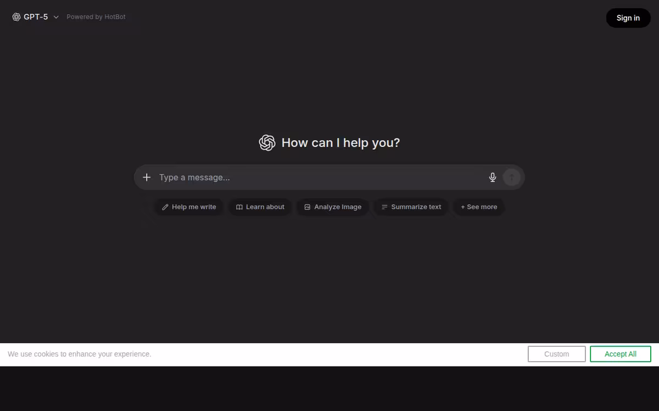
Task: Click the cookie notice text
Action: tap(80, 354)
